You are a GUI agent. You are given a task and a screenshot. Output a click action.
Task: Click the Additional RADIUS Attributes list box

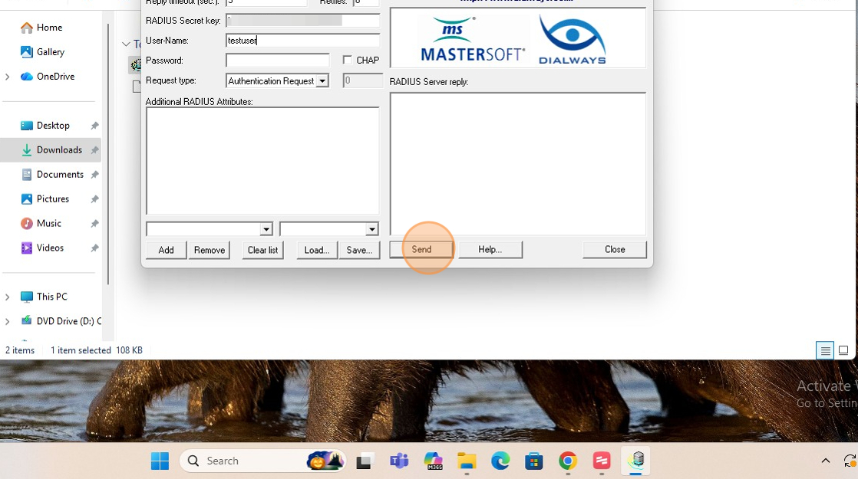(262, 161)
